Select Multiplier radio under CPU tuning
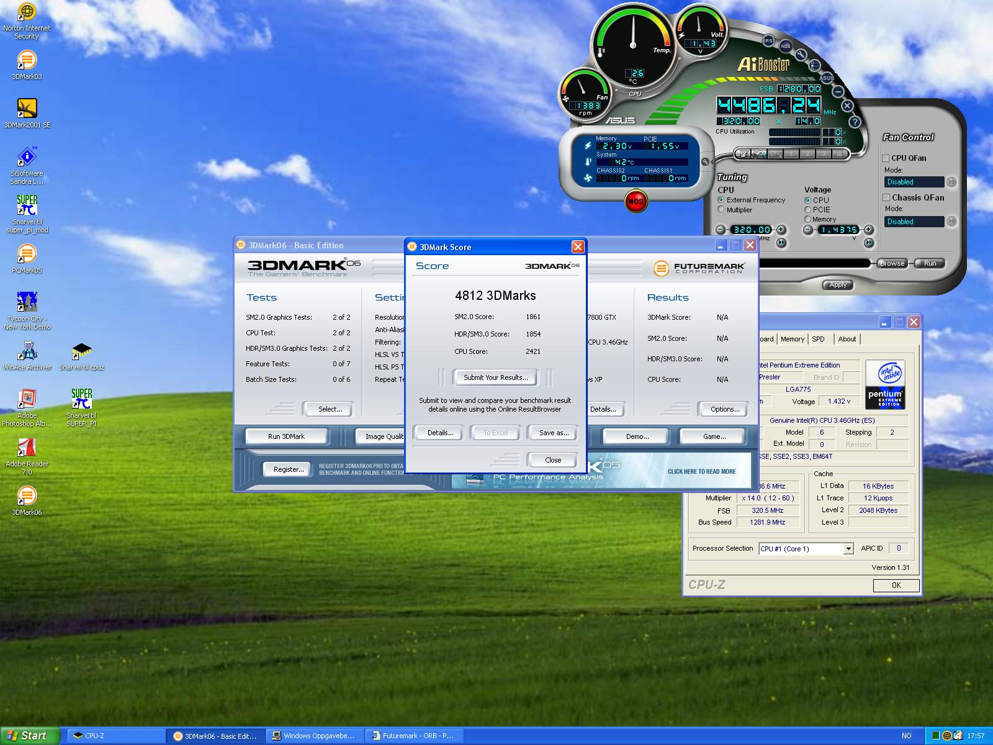This screenshot has width=993, height=745. click(721, 210)
